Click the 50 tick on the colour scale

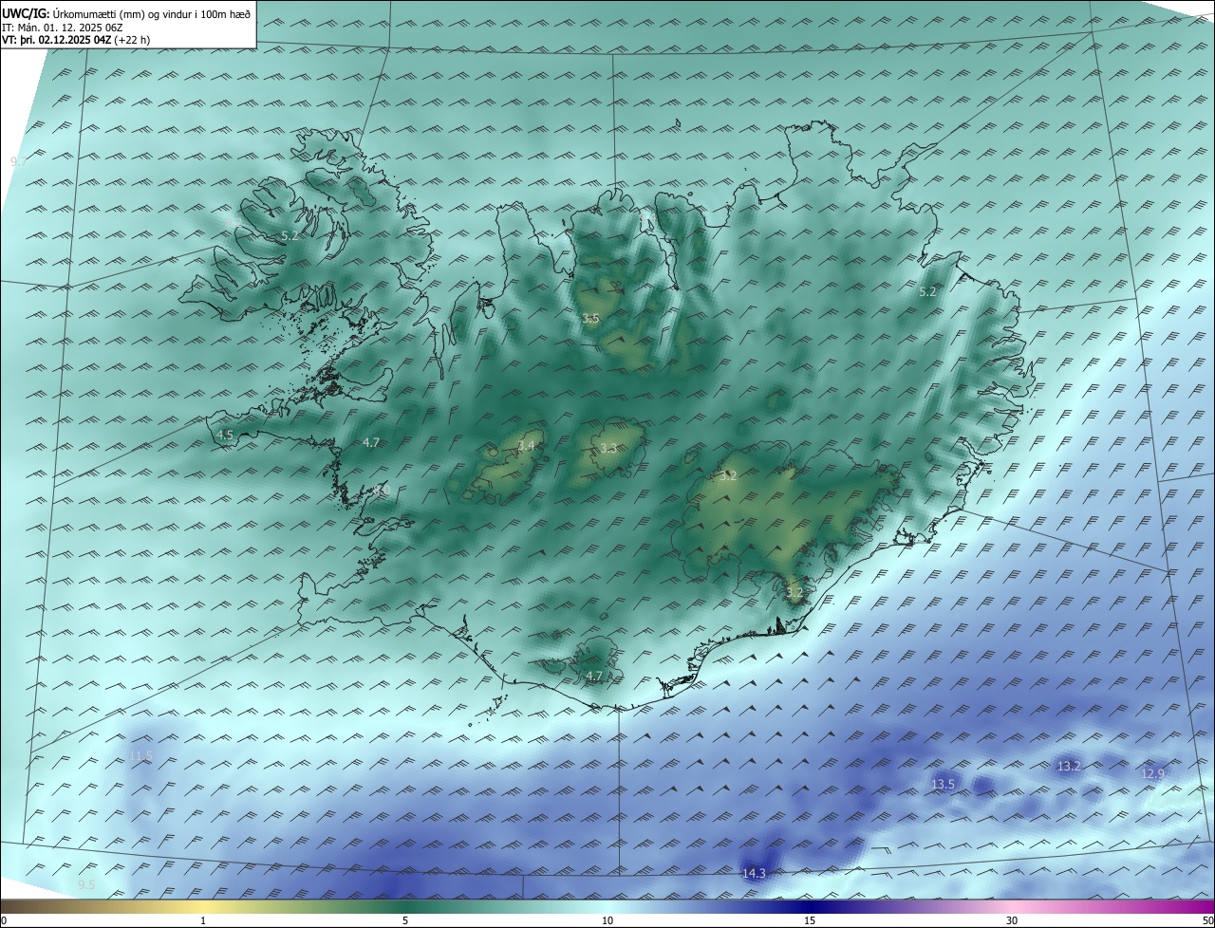(1207, 920)
